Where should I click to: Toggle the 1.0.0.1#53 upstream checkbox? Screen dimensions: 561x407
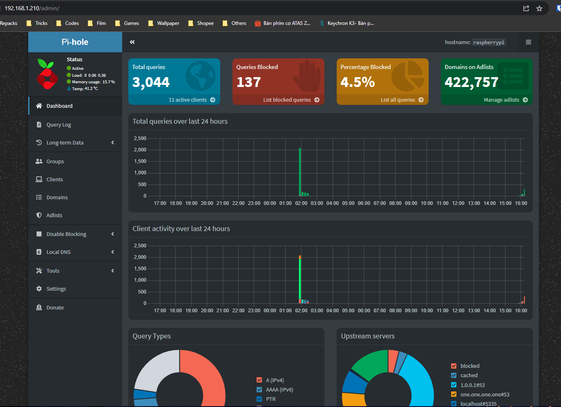(454, 385)
